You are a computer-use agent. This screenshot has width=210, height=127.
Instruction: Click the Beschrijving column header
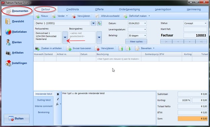coord(119,54)
